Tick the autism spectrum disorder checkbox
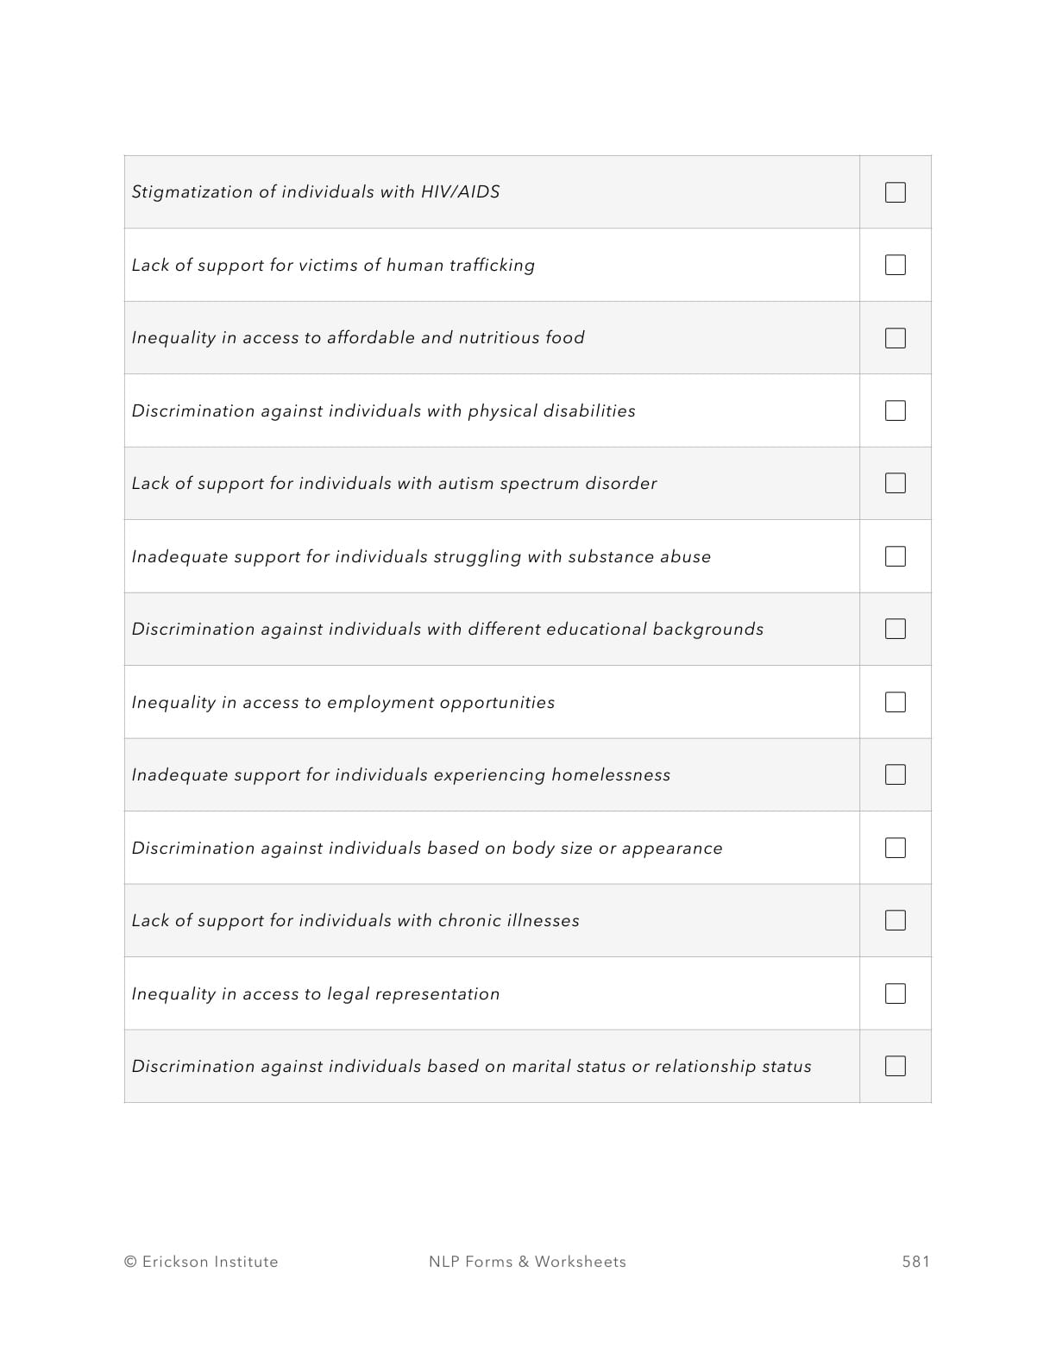 [895, 483]
